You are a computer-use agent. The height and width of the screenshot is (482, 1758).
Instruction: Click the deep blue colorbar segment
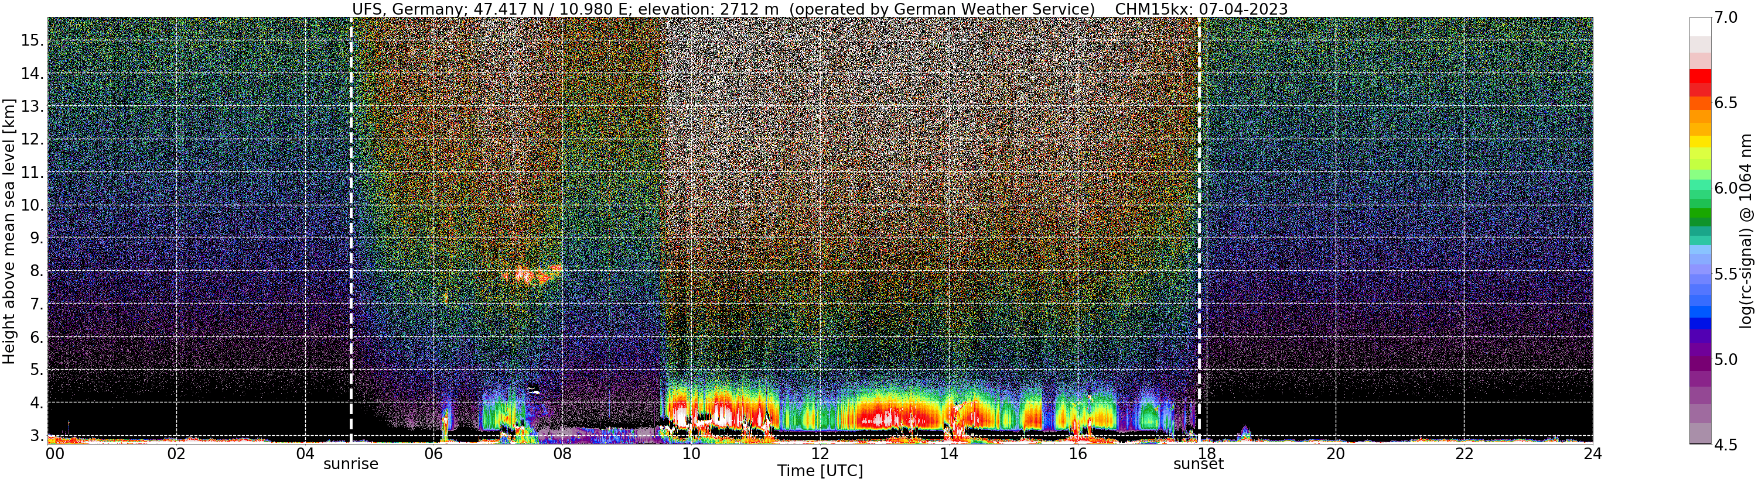click(1700, 324)
